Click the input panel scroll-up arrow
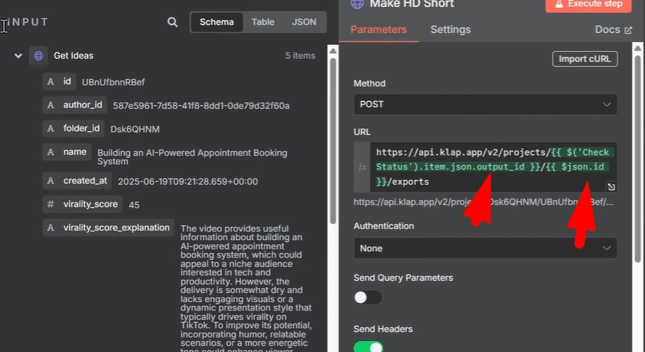 click(x=332, y=51)
